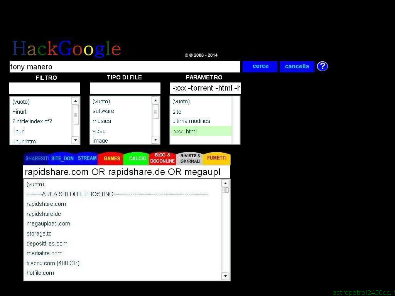Open the RIVISTE & GIORNALI tab

190,158
